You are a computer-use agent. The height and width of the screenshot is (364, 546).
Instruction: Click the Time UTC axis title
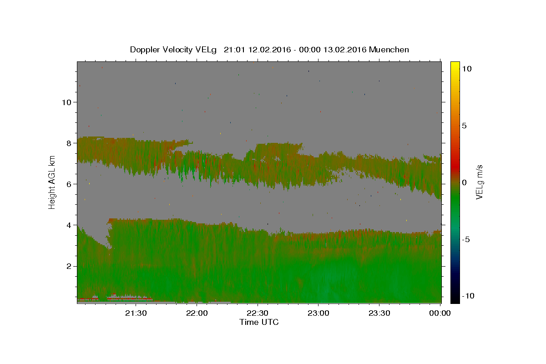coord(259,322)
